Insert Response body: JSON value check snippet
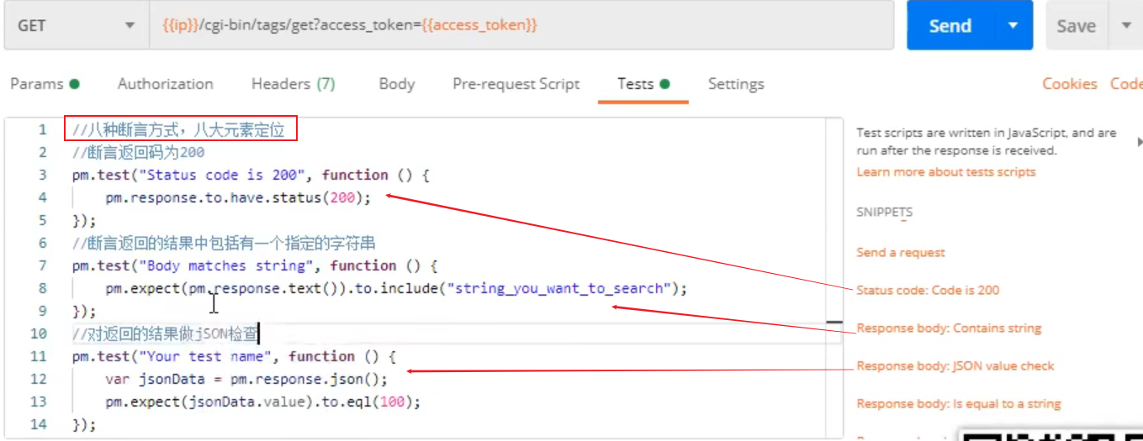This screenshot has height=441, width=1143. click(955, 365)
